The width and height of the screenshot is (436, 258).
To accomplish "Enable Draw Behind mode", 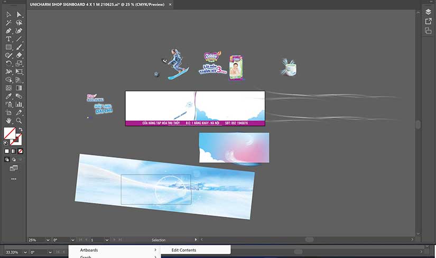I will [x=14, y=160].
